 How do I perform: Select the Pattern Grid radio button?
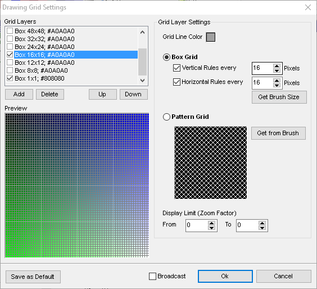pos(166,117)
